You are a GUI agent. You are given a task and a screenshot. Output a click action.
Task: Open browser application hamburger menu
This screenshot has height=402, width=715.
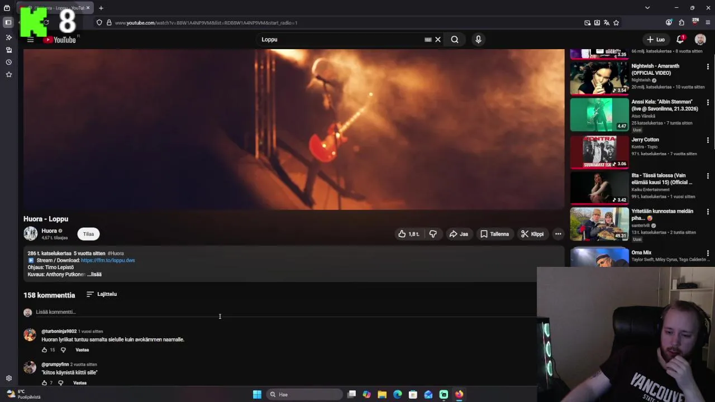[x=708, y=22]
